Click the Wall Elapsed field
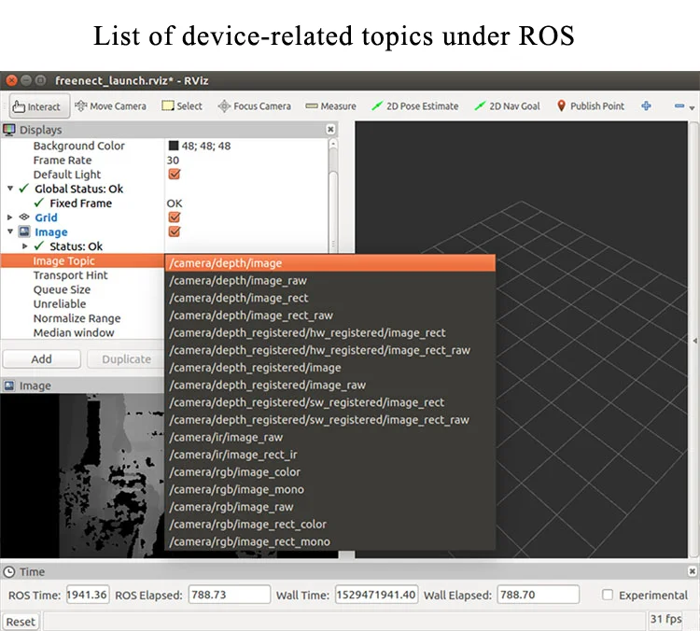Viewport: 700px width, 631px height. click(539, 595)
